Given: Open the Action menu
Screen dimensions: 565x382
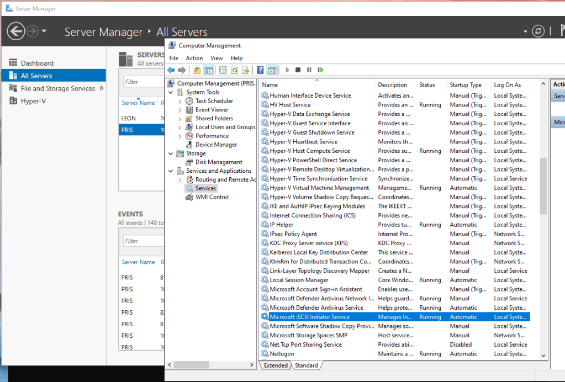Looking at the screenshot, I should coord(194,58).
